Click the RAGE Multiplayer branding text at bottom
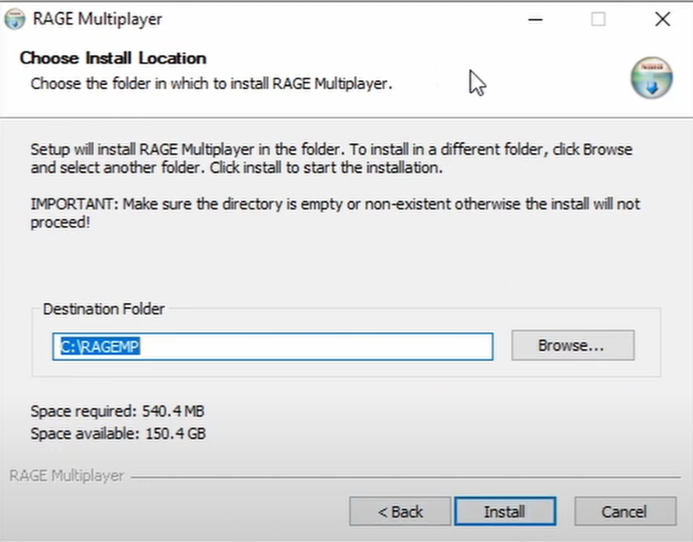 (x=66, y=476)
